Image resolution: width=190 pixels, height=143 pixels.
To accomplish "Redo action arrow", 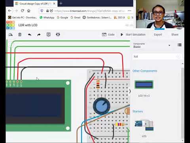I will (x=39, y=35).
